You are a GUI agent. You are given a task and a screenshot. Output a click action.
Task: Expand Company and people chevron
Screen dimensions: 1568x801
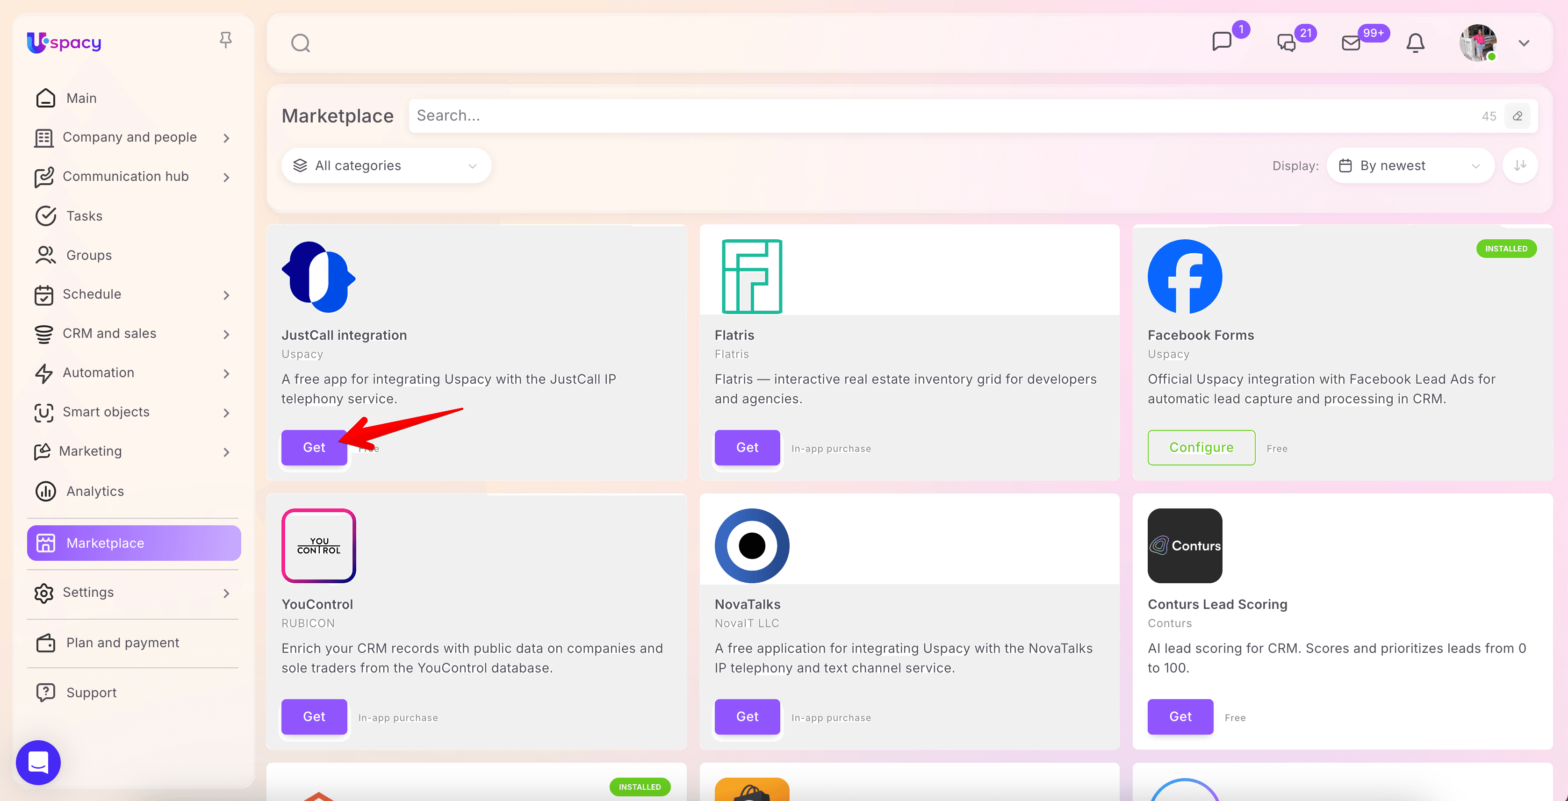click(x=226, y=138)
